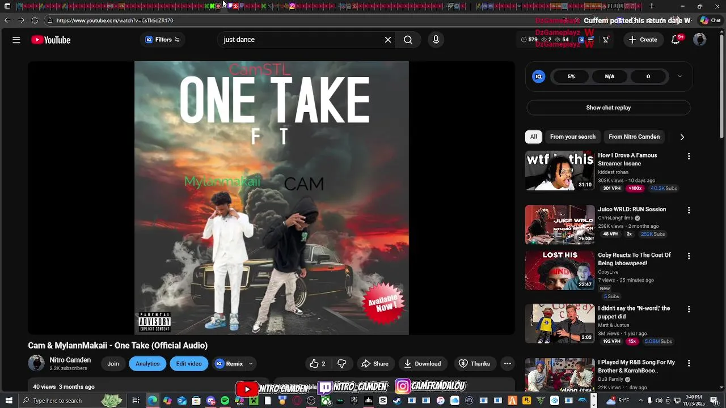Click the Juice WRLD RUN thumbnail

560,224
